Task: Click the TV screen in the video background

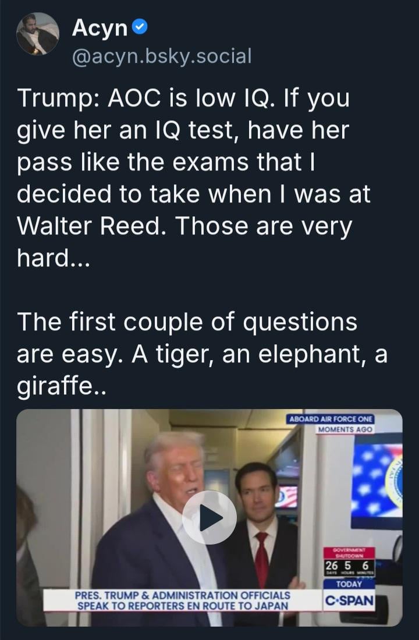Action: [x=286, y=496]
